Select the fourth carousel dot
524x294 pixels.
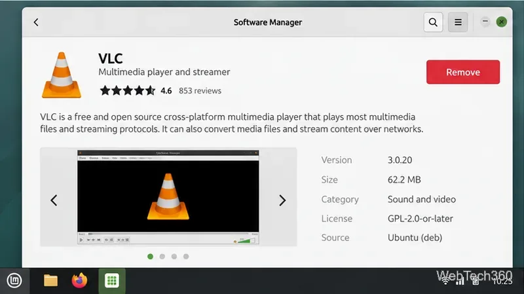tap(186, 257)
